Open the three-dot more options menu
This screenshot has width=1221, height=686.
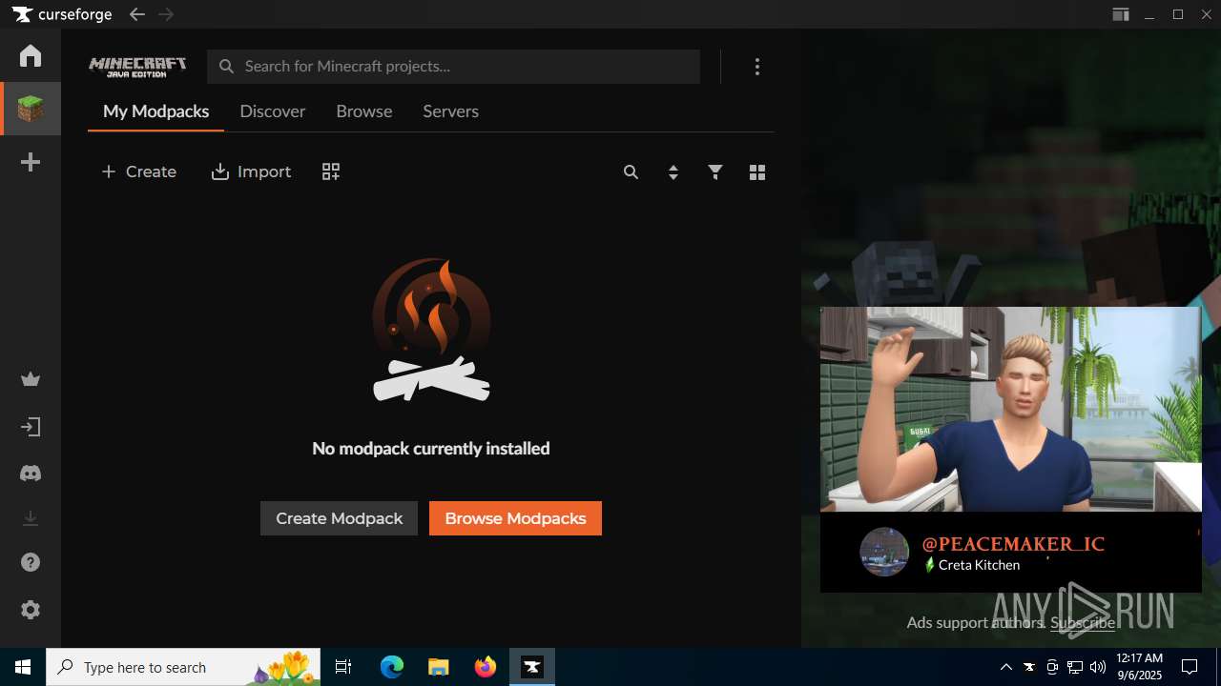(757, 67)
